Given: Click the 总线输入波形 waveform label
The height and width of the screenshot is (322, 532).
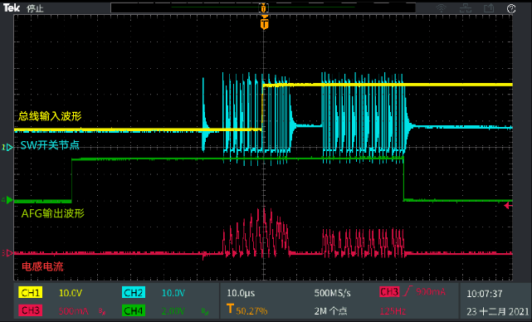Looking at the screenshot, I should [51, 116].
